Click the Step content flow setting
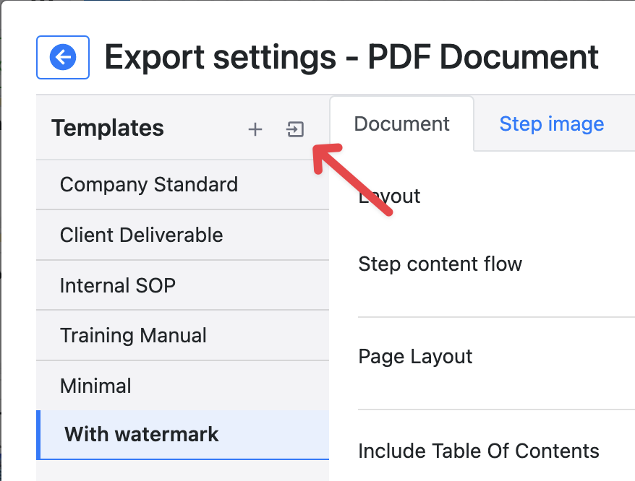635x481 pixels. pyautogui.click(x=440, y=264)
